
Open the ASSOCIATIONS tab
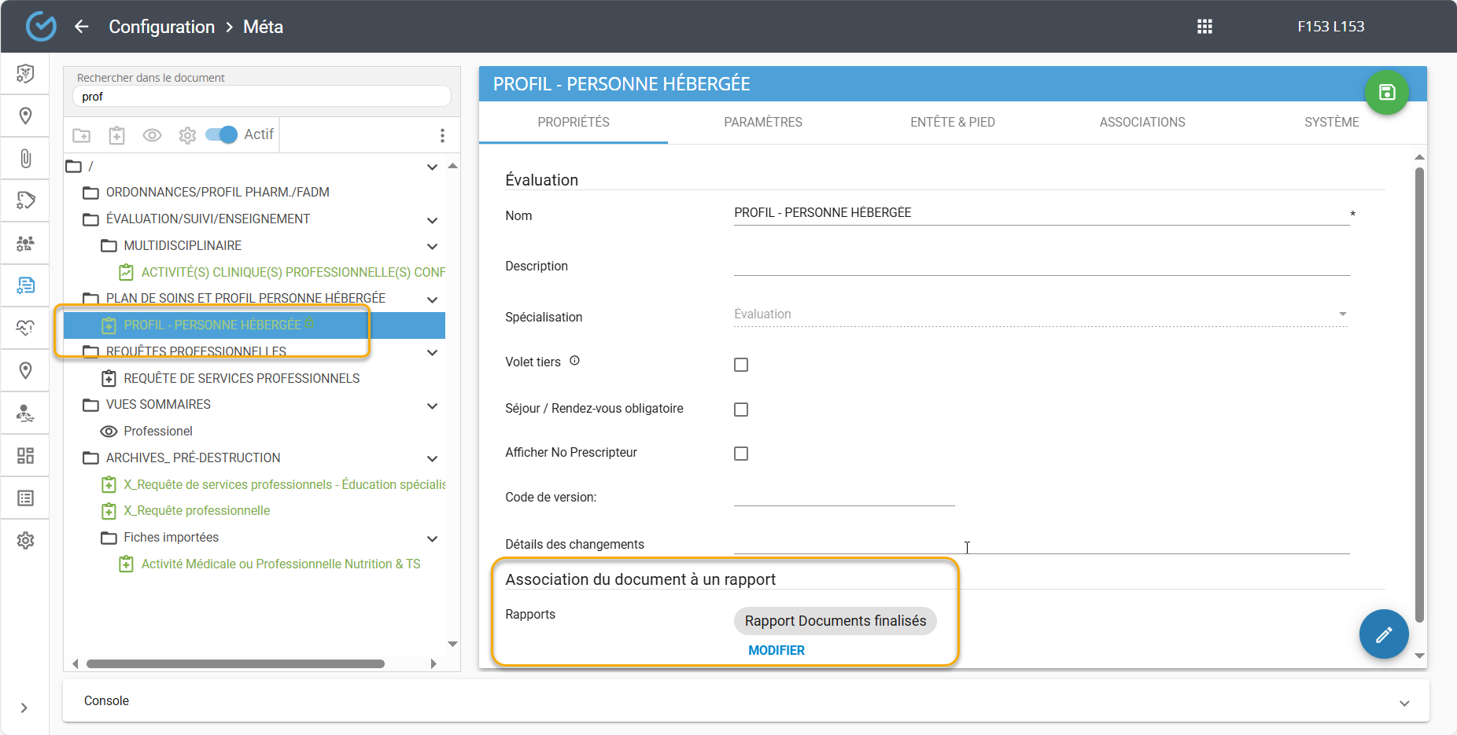1142,122
